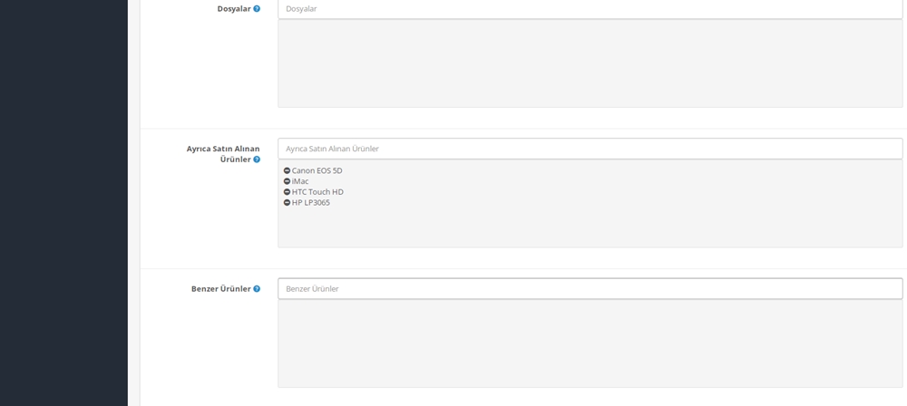Click the Dosyalar field label

coord(234,9)
